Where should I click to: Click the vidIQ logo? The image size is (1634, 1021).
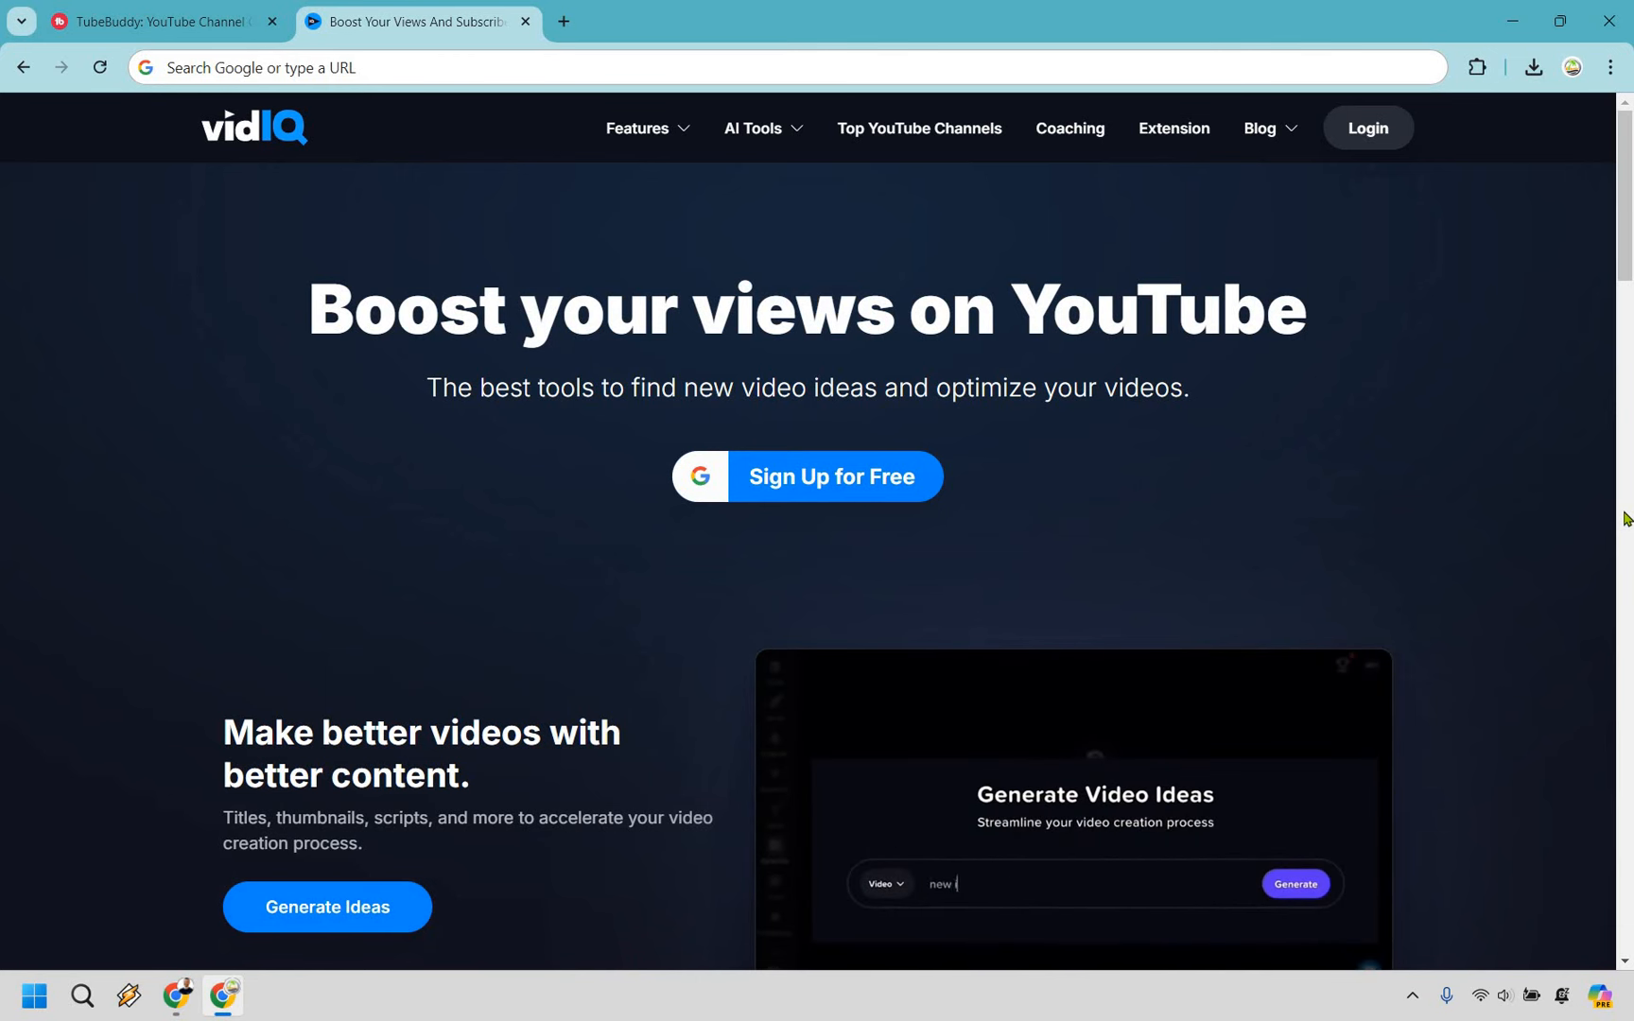pos(254,127)
